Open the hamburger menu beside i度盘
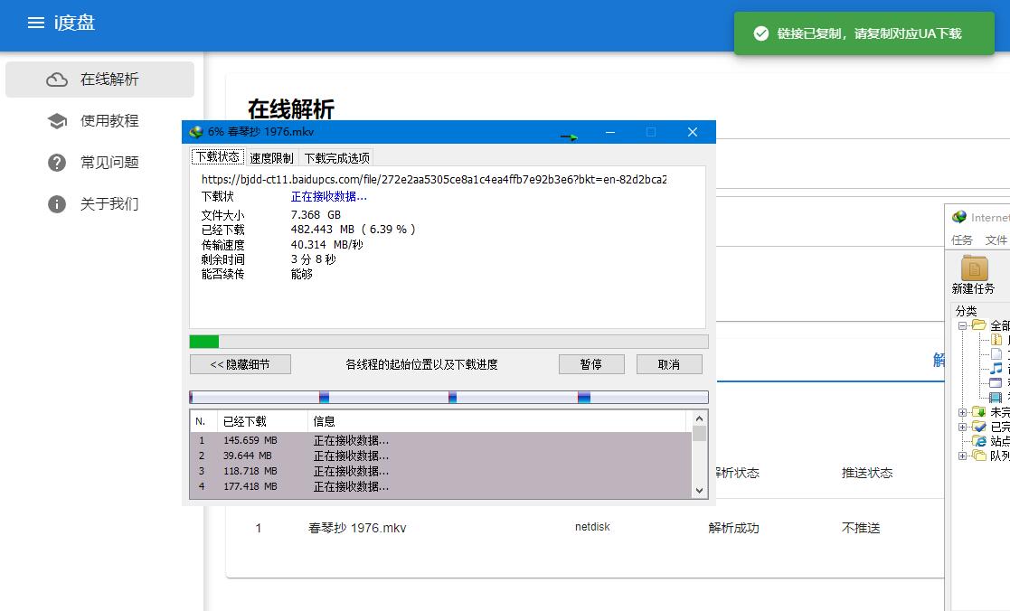This screenshot has width=1010, height=611. pos(36,23)
